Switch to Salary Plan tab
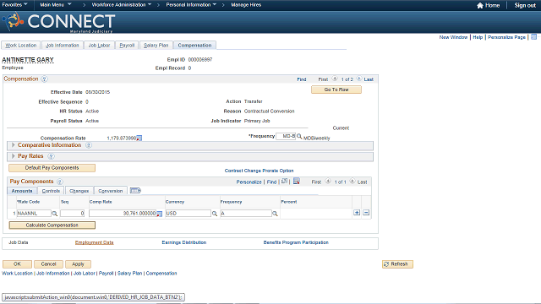This screenshot has width=541, height=304. click(156, 46)
